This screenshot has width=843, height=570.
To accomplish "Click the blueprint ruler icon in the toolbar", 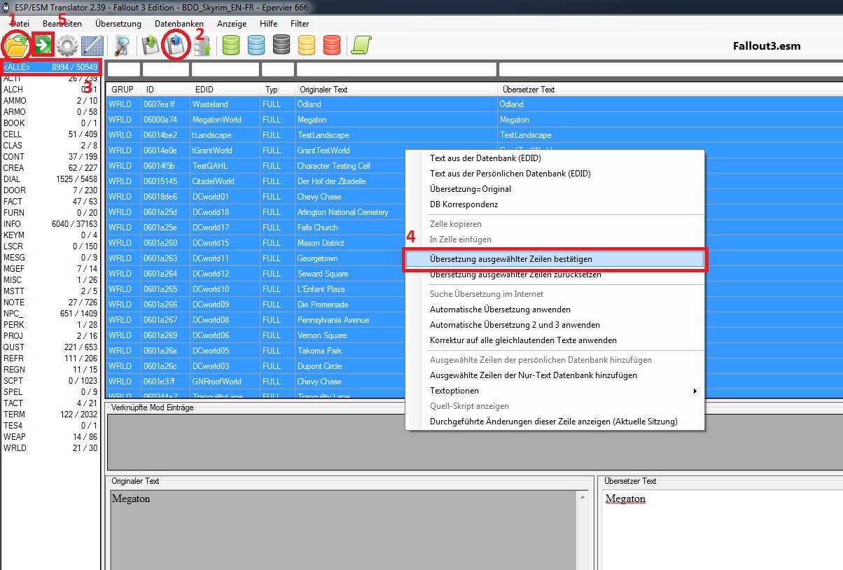I will click(92, 46).
